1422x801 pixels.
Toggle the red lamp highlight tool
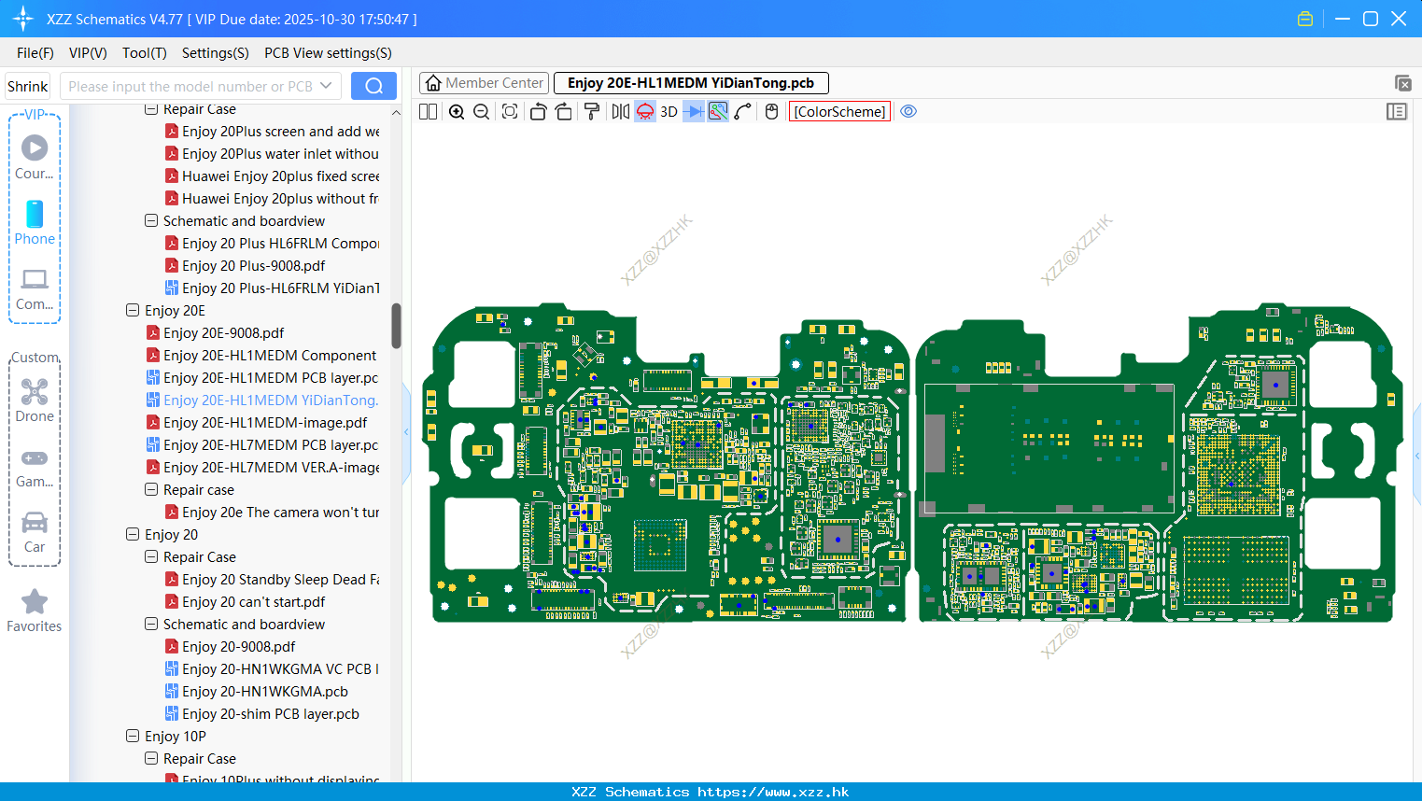[x=645, y=112]
